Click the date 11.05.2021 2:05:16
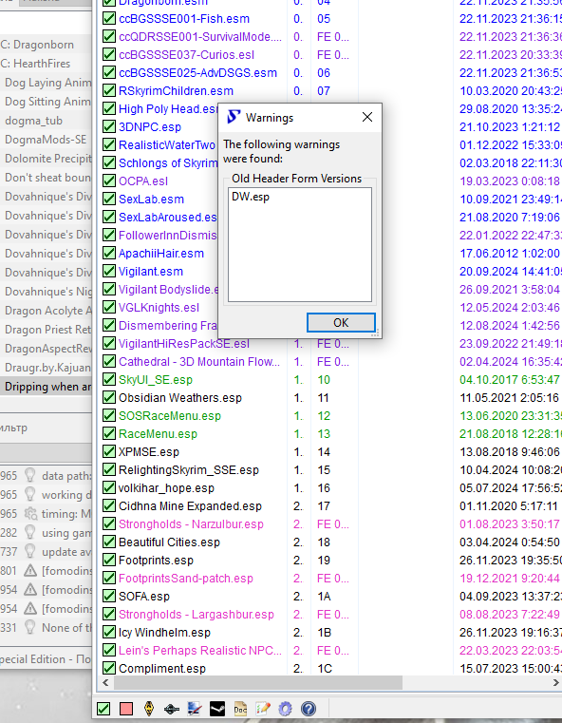This screenshot has height=723, width=562. (510, 397)
